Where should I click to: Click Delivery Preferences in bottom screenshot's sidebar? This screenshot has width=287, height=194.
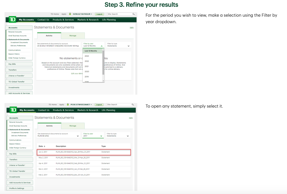[19, 136]
